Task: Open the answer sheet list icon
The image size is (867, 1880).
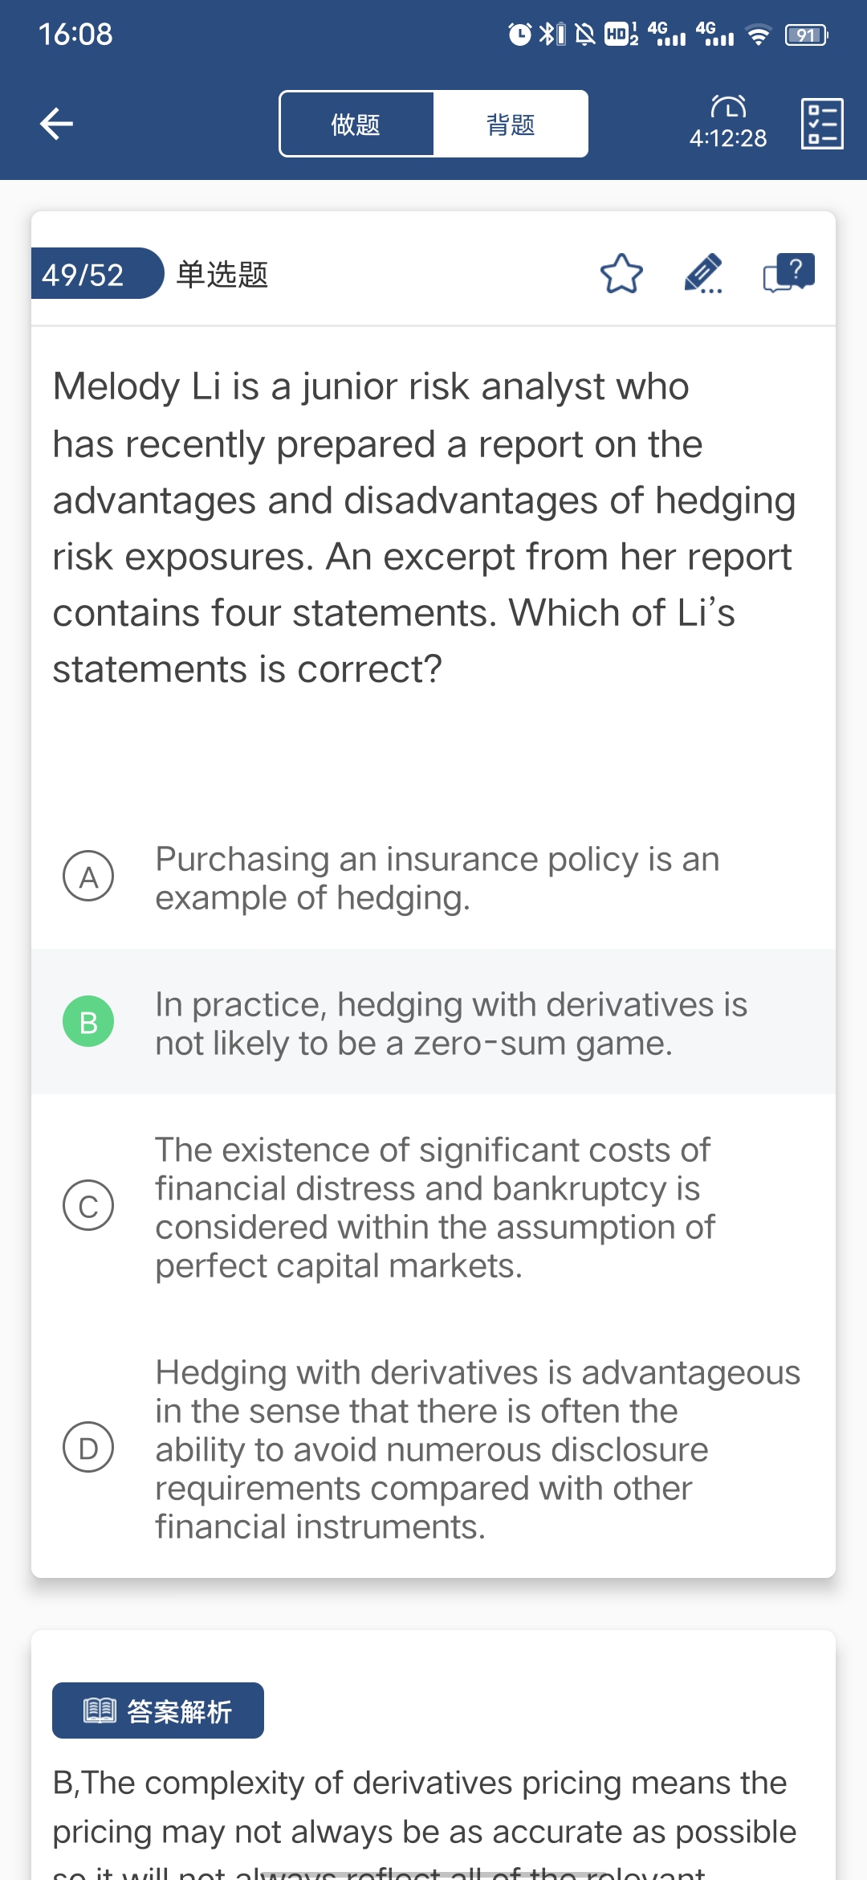Action: tap(822, 124)
